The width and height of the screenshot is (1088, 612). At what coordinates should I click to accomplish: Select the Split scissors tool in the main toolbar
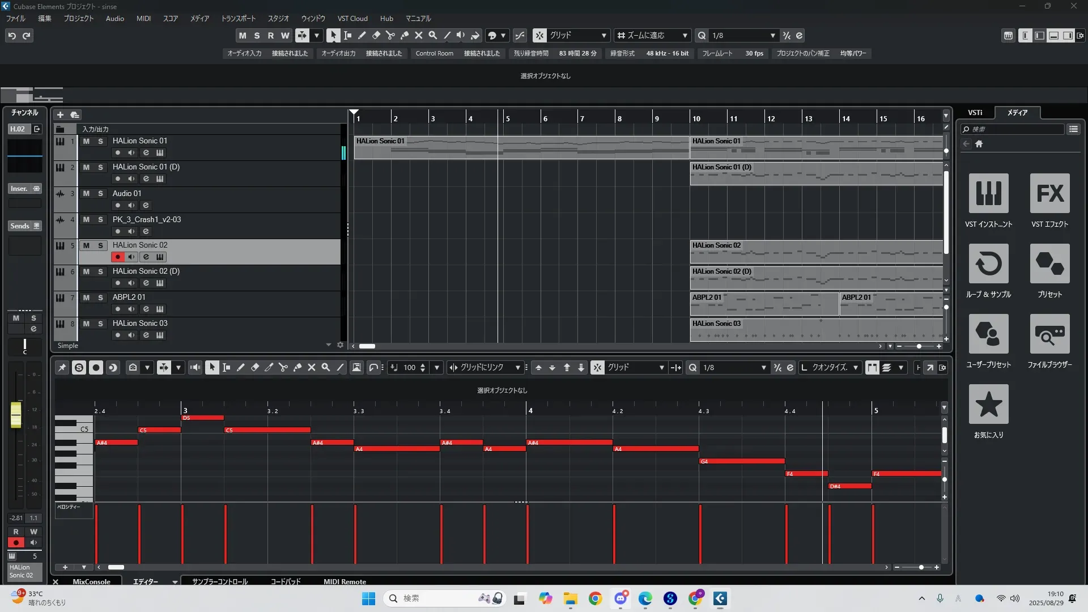point(390,35)
